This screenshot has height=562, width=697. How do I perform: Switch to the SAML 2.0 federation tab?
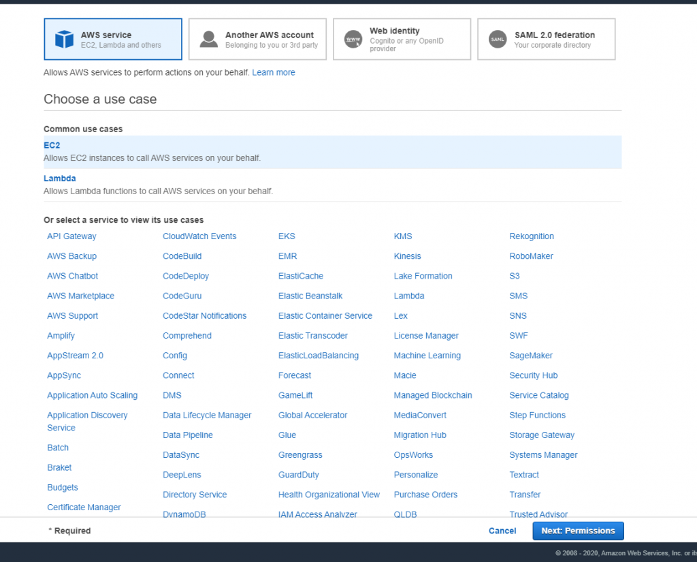tap(546, 39)
